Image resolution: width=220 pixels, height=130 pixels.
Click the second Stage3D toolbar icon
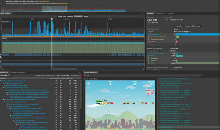[x=88, y=76]
